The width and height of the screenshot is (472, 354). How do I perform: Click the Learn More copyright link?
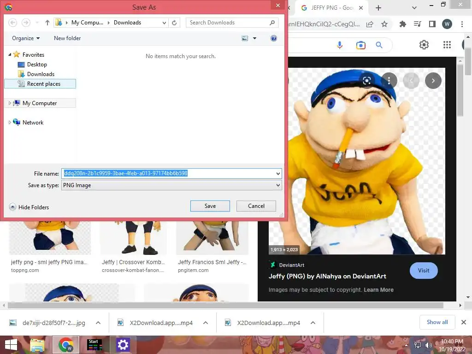click(x=378, y=289)
